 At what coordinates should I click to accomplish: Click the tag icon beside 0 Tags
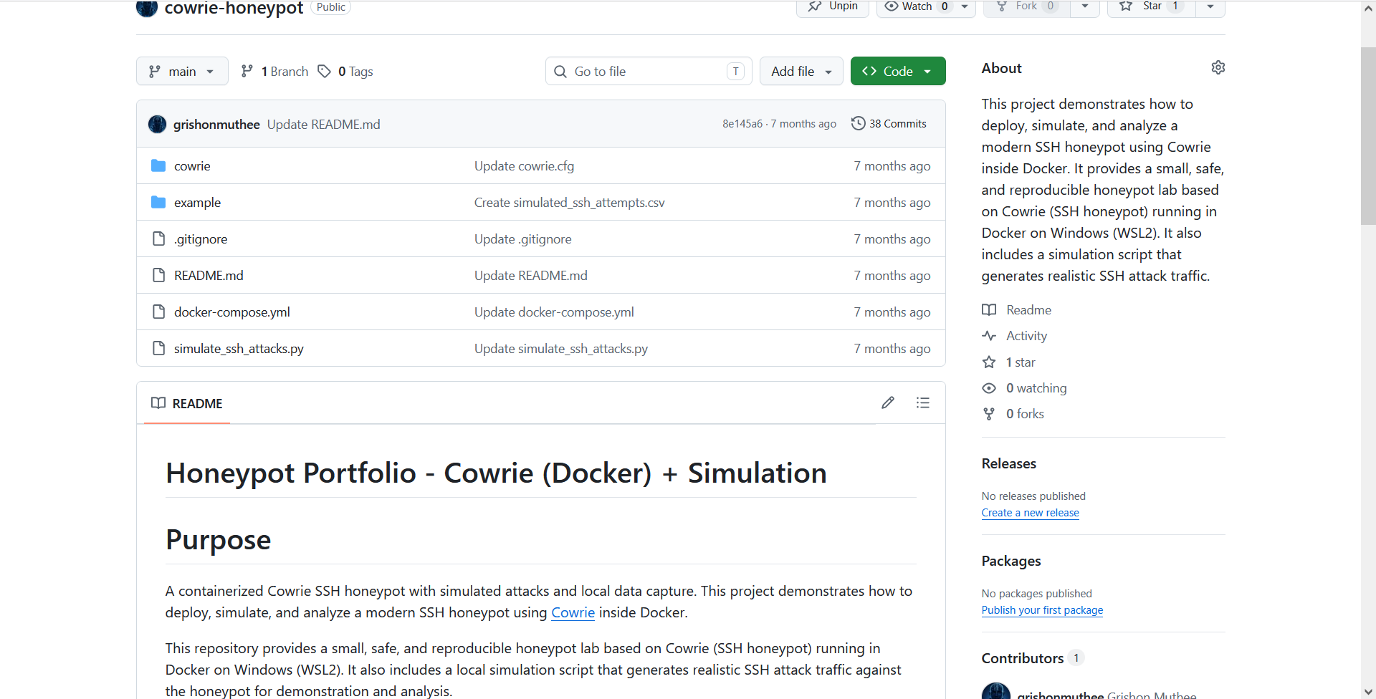click(325, 71)
